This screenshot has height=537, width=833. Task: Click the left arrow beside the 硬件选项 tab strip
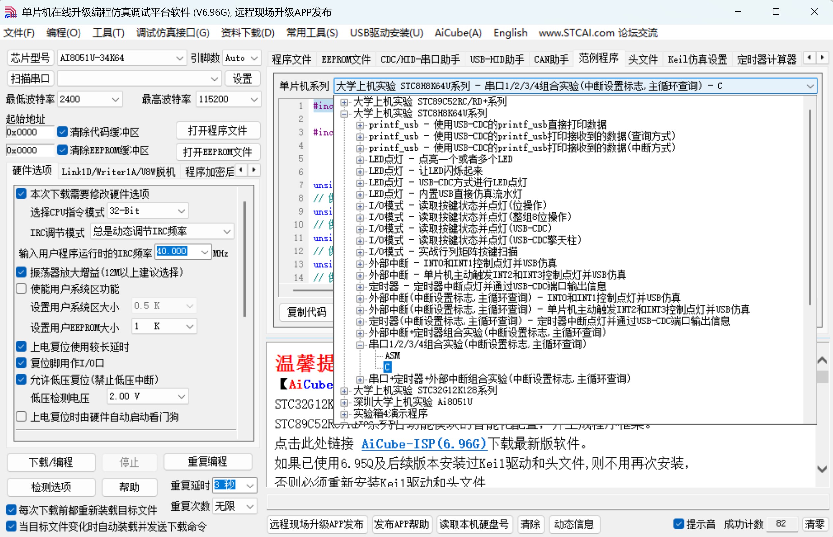241,170
